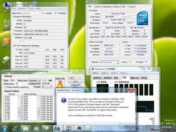Open the Select CPU dropdown in Core Temp
176x132 pixels.
[32, 13]
